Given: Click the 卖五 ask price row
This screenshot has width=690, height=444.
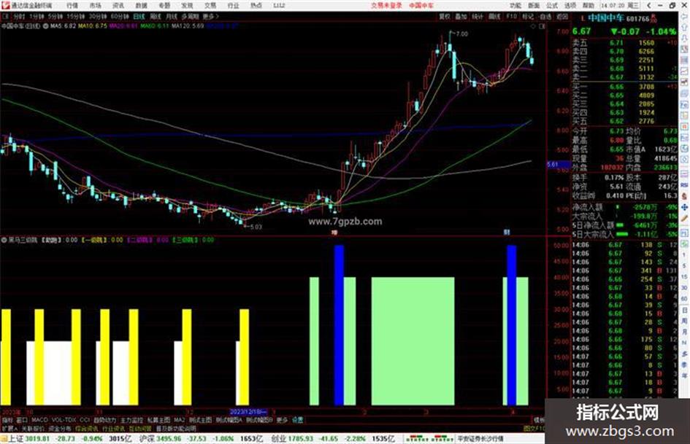Looking at the screenshot, I should coord(624,43).
